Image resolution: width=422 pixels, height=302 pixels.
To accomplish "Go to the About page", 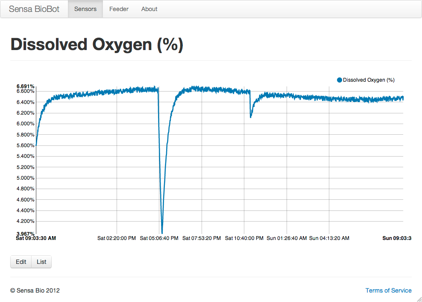I will click(x=149, y=9).
